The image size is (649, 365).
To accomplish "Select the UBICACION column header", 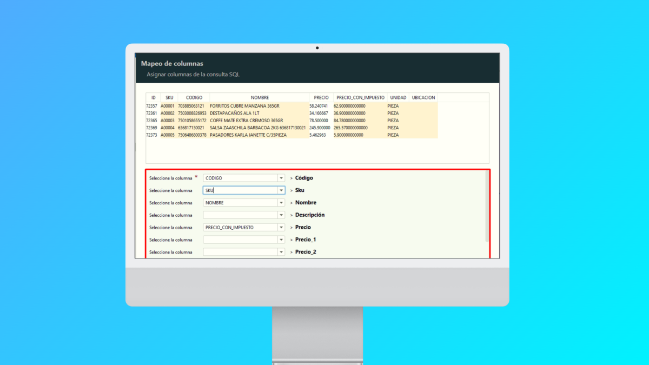I will (x=423, y=97).
